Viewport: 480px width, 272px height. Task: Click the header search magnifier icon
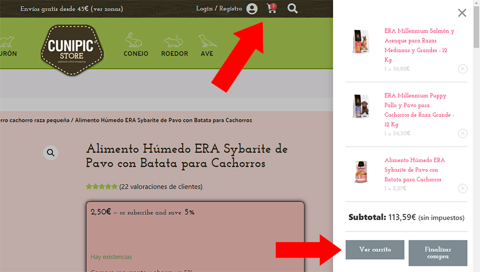coord(292,8)
